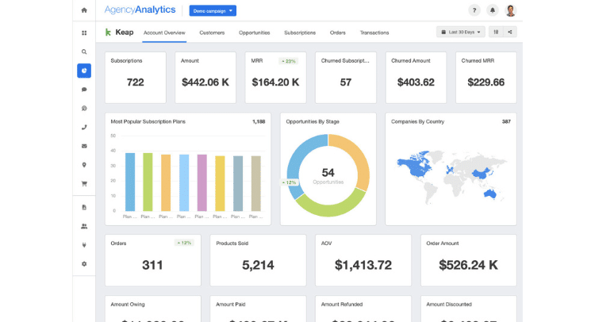
Task: Click the green Keap logo icon
Action: (108, 33)
